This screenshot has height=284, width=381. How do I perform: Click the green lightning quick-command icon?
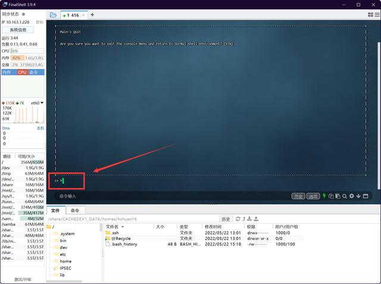pyautogui.click(x=324, y=196)
